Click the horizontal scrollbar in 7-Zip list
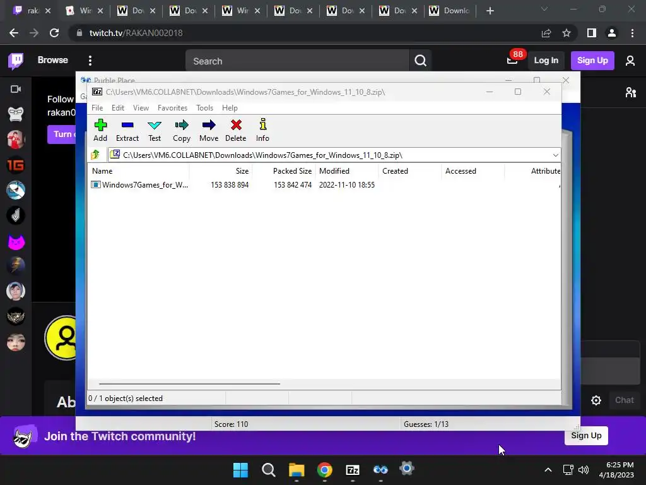646x485 pixels. [x=189, y=384]
